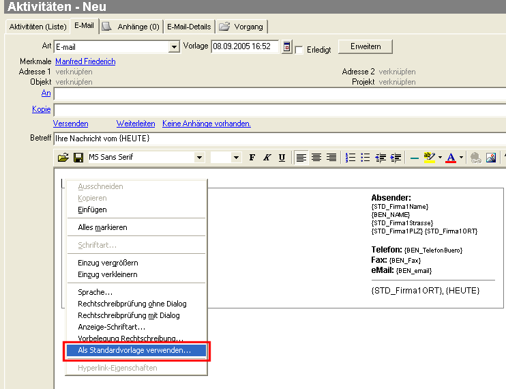Image resolution: width=506 pixels, height=389 pixels.
Task: Toggle bold formatting (F button)
Action: coord(252,158)
